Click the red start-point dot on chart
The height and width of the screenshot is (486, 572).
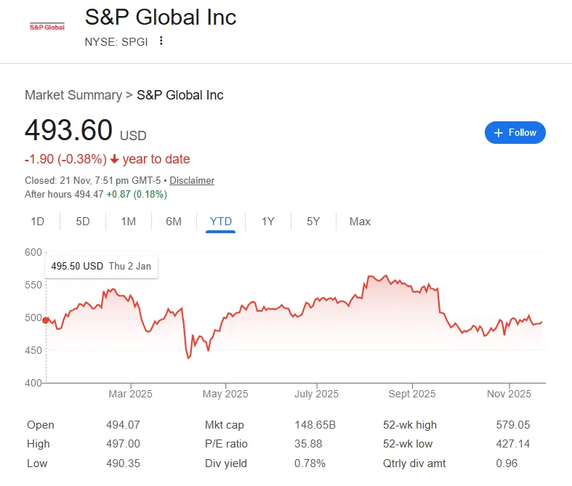tap(46, 320)
